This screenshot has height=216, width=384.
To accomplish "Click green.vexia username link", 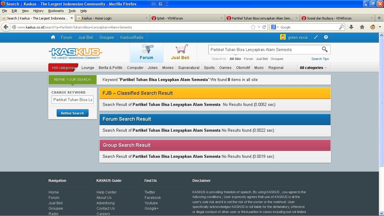I will pos(298,37).
